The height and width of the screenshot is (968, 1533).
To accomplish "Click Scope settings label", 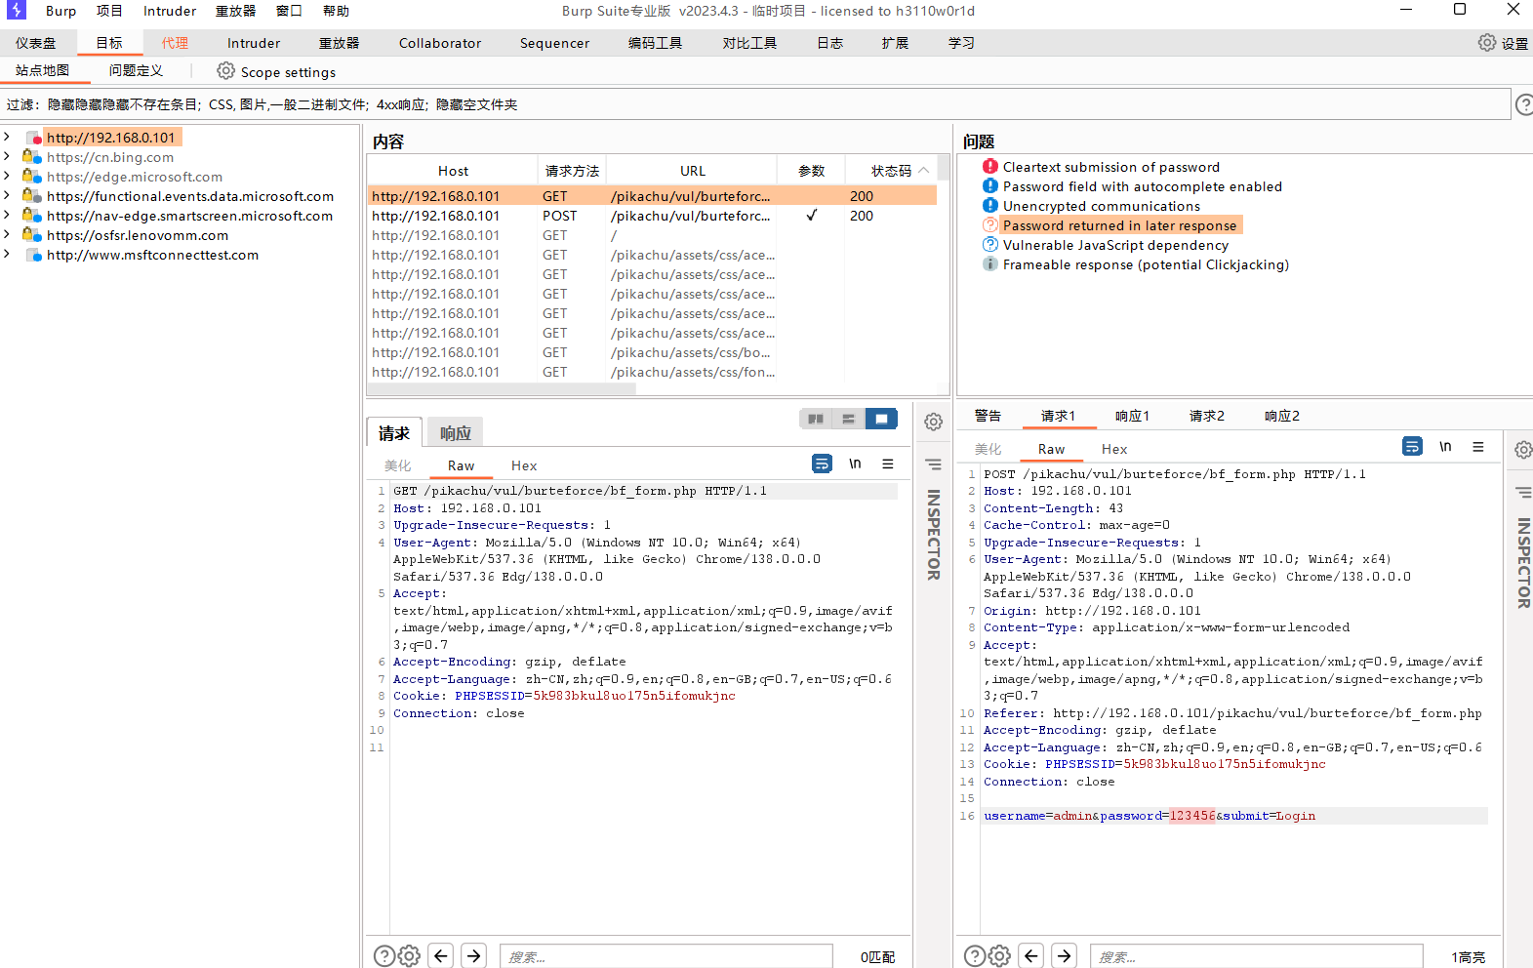I will click(x=288, y=72).
